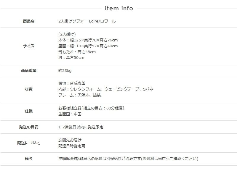Click the 張地：合成皮革 text

[x=72, y=83]
